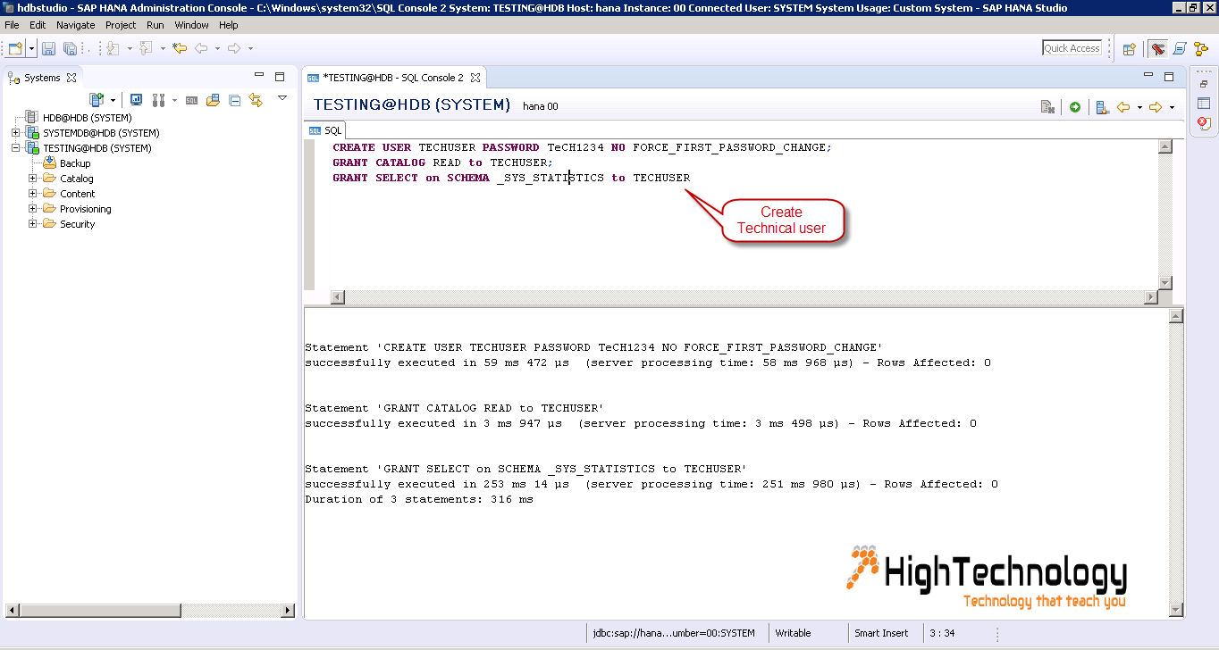Image resolution: width=1219 pixels, height=650 pixels.
Task: Open the Error Log icon in right trim
Action: [x=1204, y=123]
